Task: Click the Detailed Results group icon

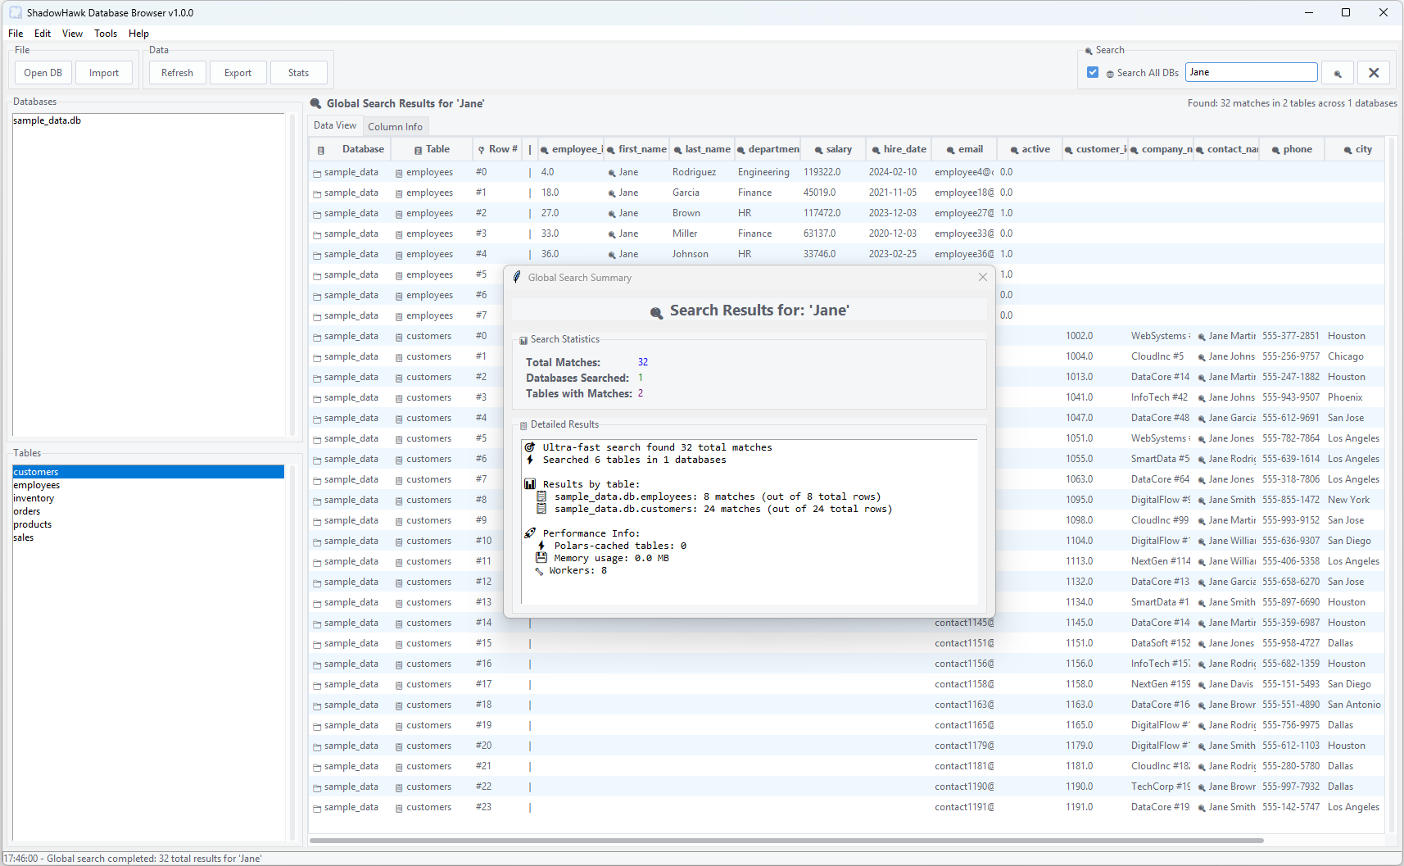Action: [523, 425]
